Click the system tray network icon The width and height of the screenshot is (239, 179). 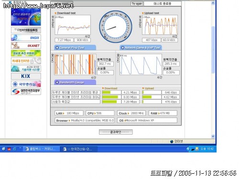(197, 149)
